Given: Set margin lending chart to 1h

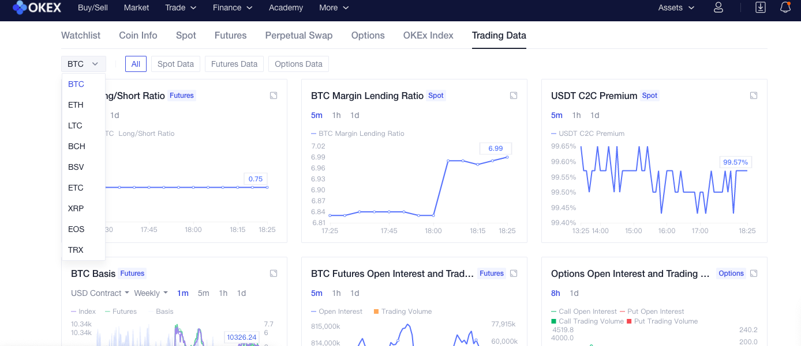Looking at the screenshot, I should pyautogui.click(x=336, y=115).
